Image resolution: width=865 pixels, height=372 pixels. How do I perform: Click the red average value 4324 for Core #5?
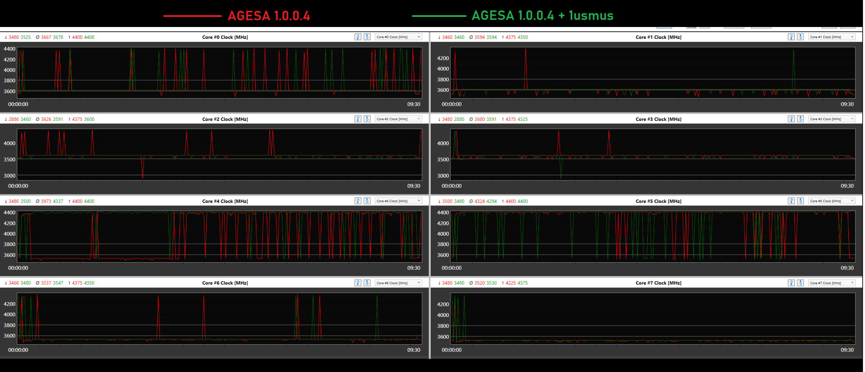(x=480, y=201)
